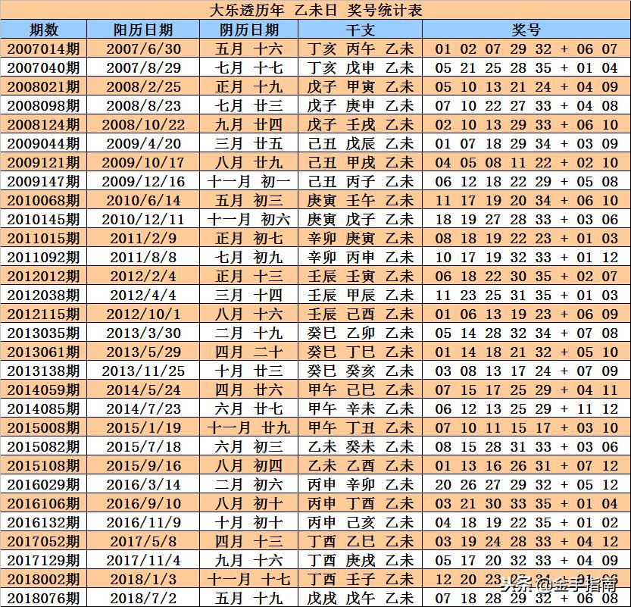
Task: Select ganzhi cell 乙未 乙酉 乙未
Action: 360,465
